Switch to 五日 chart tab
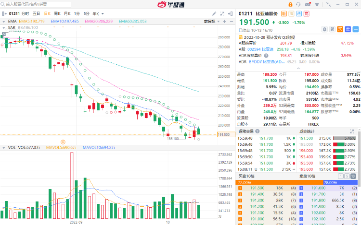The height and width of the screenshot is (225, 361). pos(36,14)
